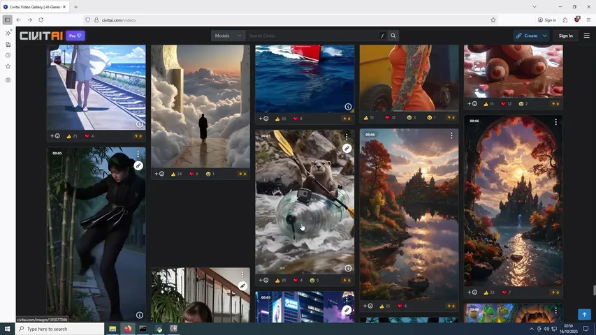Open Firefox sidebar settings gear
This screenshot has height=335, width=596.
coord(8,80)
